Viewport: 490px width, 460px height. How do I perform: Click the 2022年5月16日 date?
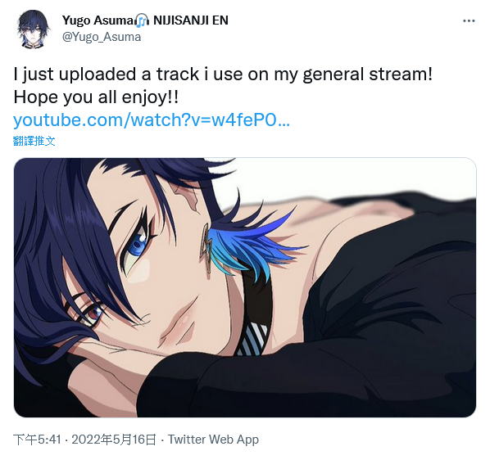point(114,440)
